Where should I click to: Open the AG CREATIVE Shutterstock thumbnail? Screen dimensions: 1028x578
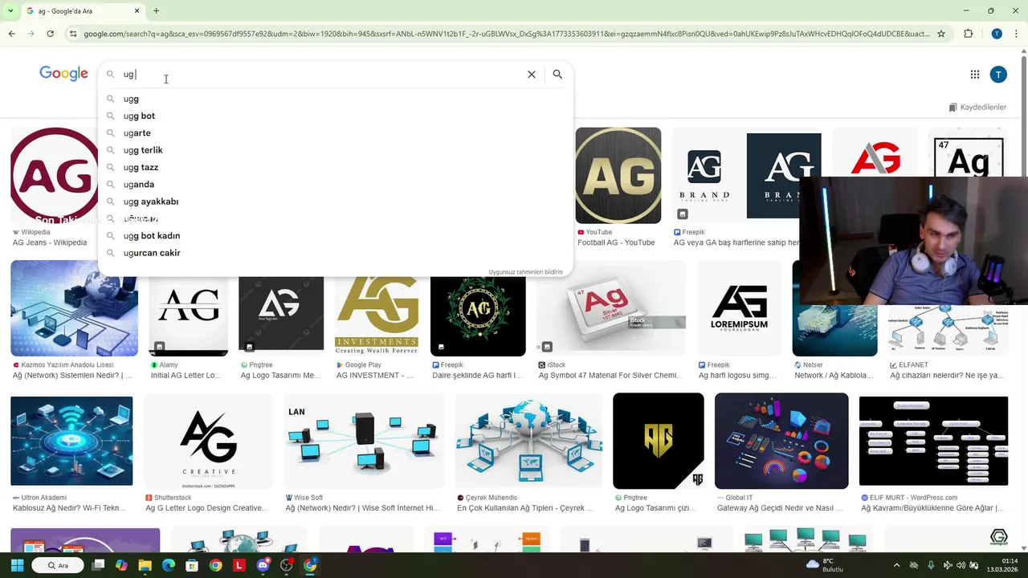pos(208,442)
